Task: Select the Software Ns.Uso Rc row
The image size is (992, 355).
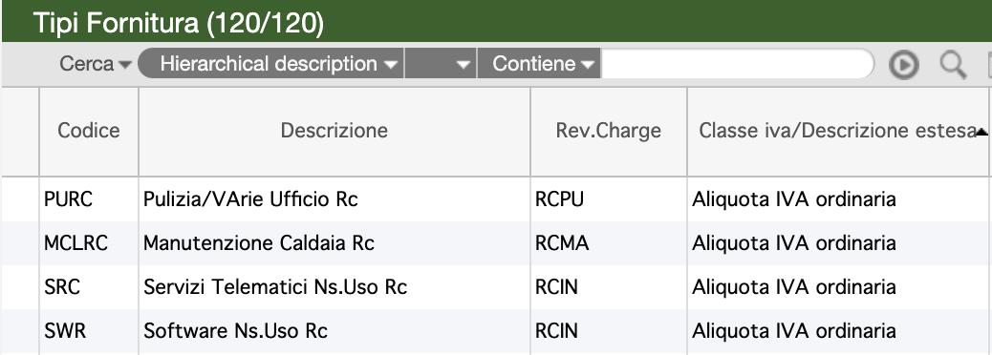Action: [497, 331]
